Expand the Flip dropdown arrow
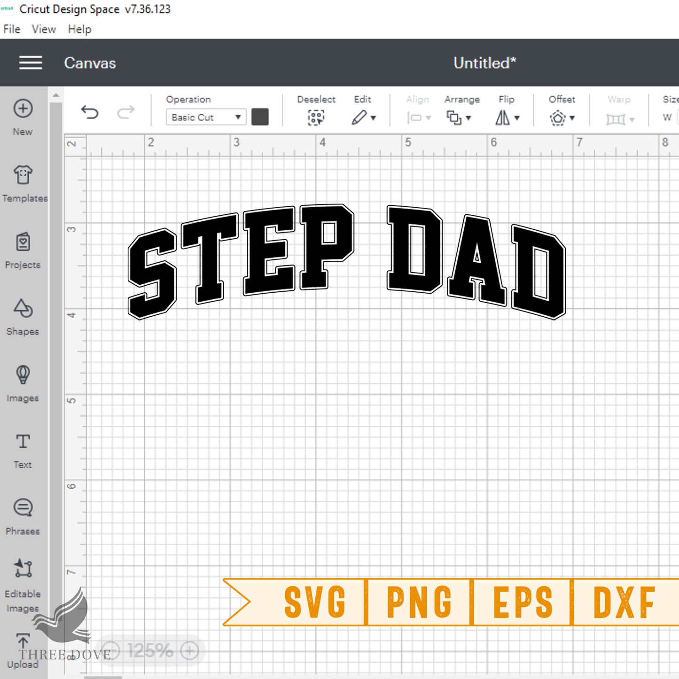 (x=517, y=118)
